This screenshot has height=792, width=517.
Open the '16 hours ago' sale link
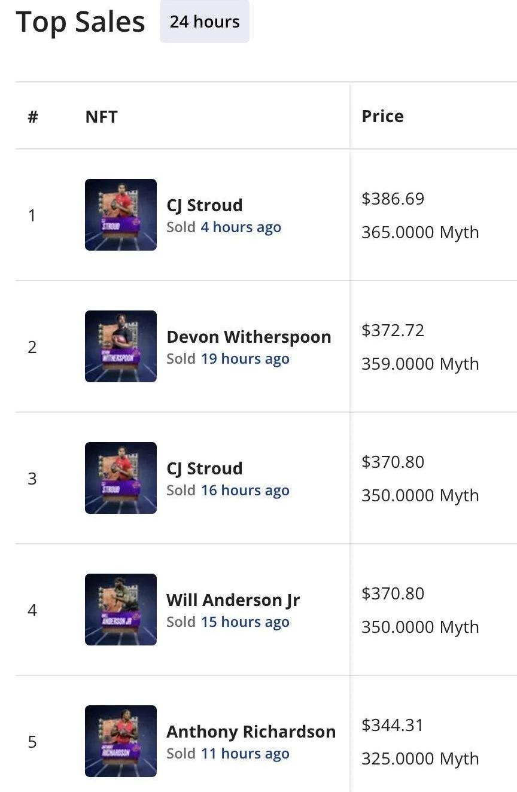point(245,491)
